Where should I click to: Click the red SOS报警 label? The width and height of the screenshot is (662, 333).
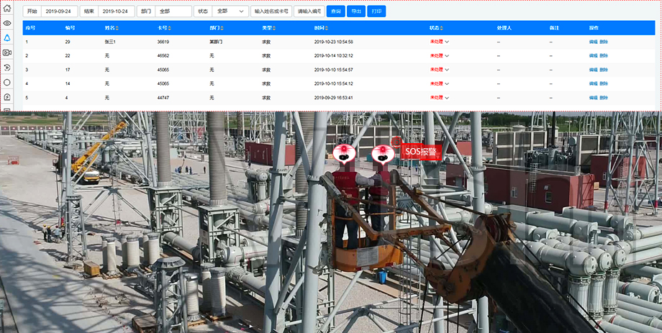click(x=420, y=152)
